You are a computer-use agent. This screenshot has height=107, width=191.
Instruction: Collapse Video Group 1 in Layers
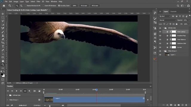coord(163,51)
